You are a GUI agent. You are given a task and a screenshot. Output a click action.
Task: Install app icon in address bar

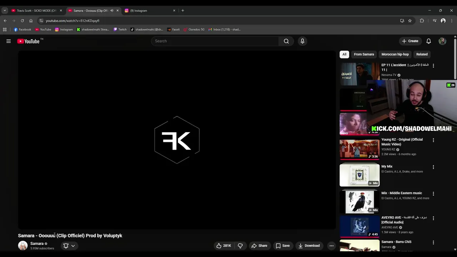[x=402, y=21]
